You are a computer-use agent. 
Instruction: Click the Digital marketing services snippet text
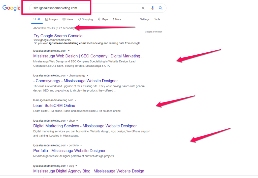[92, 133]
